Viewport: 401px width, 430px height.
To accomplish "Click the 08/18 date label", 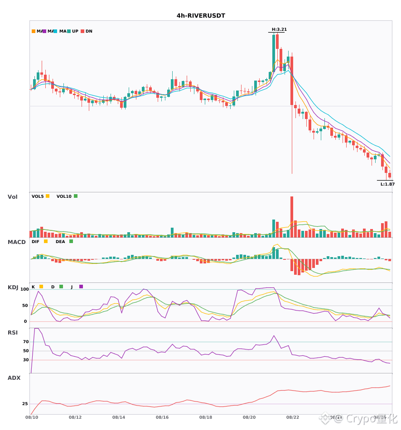I will [x=206, y=417].
